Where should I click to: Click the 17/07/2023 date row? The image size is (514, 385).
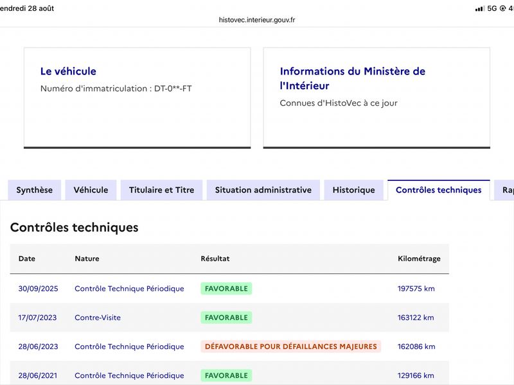click(229, 318)
